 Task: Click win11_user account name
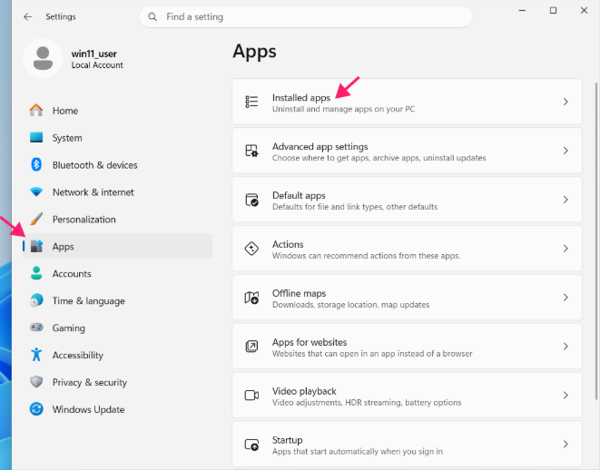pyautogui.click(x=94, y=54)
